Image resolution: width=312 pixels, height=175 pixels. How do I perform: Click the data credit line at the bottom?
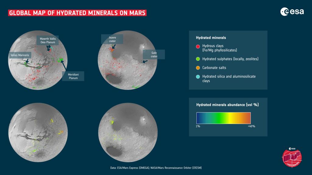pos(156,168)
